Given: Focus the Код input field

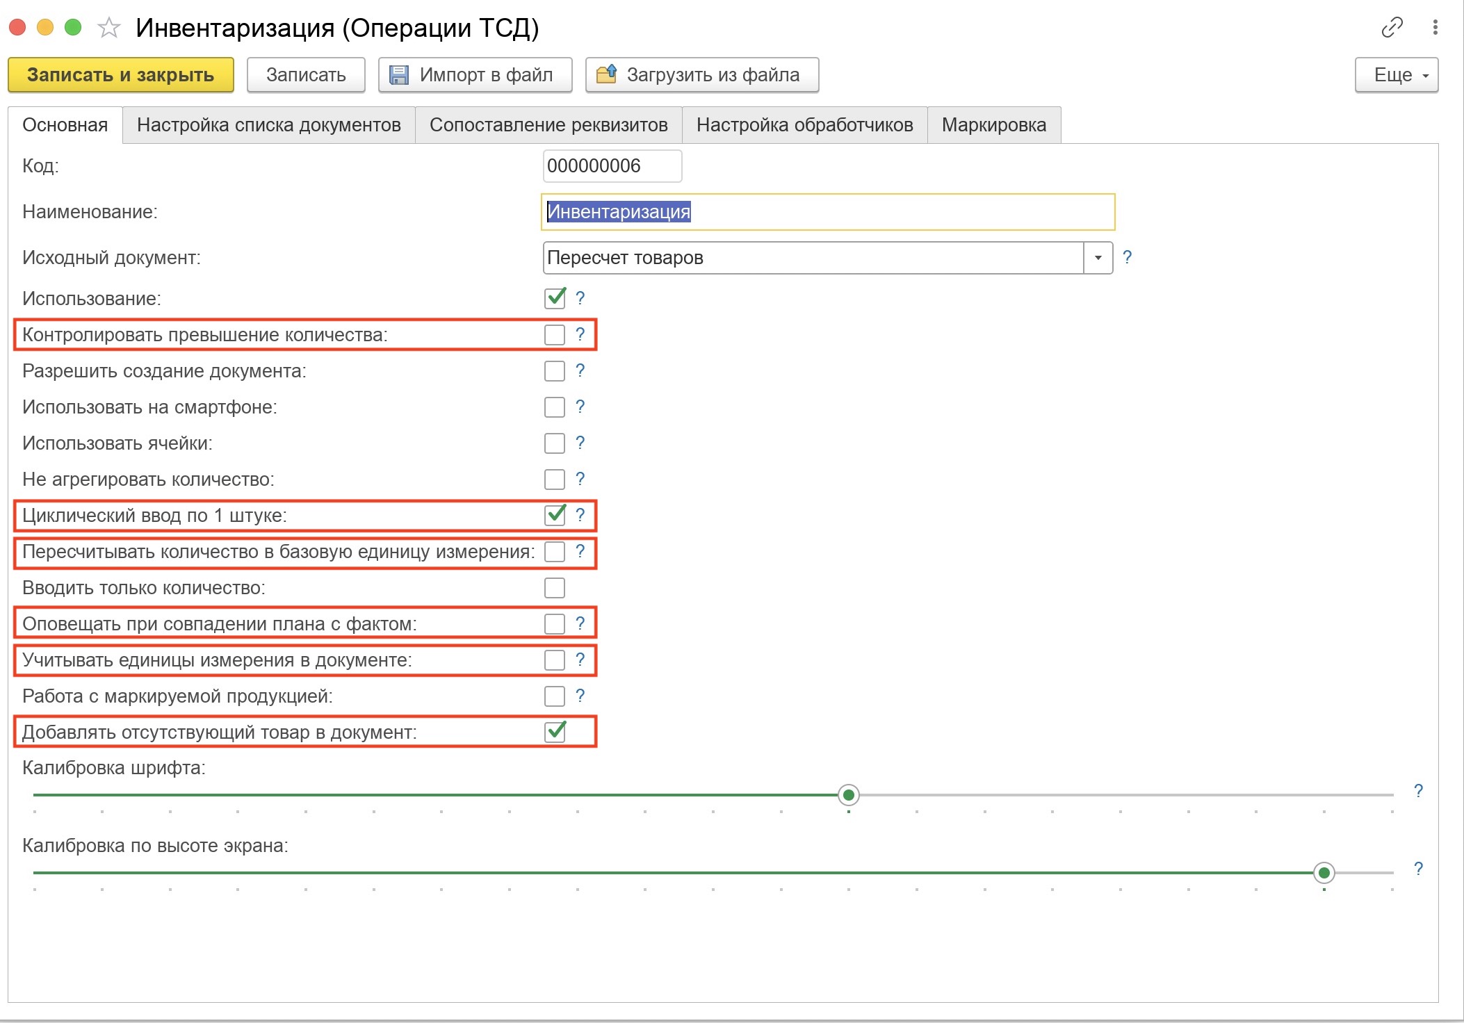Looking at the screenshot, I should (x=612, y=166).
